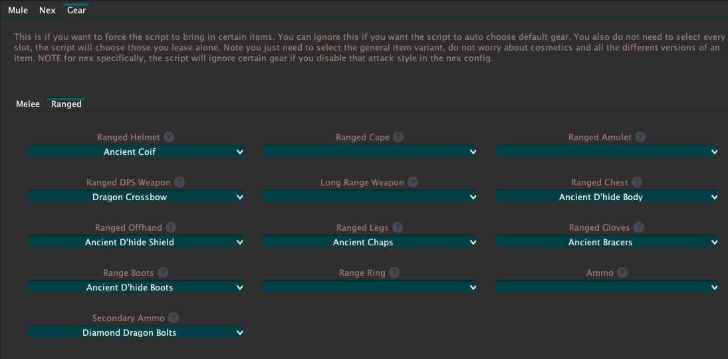728x359 pixels.
Task: Click the help icon next to Ranged Cape
Action: [398, 137]
